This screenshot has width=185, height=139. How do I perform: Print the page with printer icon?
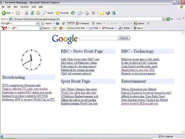pyautogui.click(x=87, y=13)
